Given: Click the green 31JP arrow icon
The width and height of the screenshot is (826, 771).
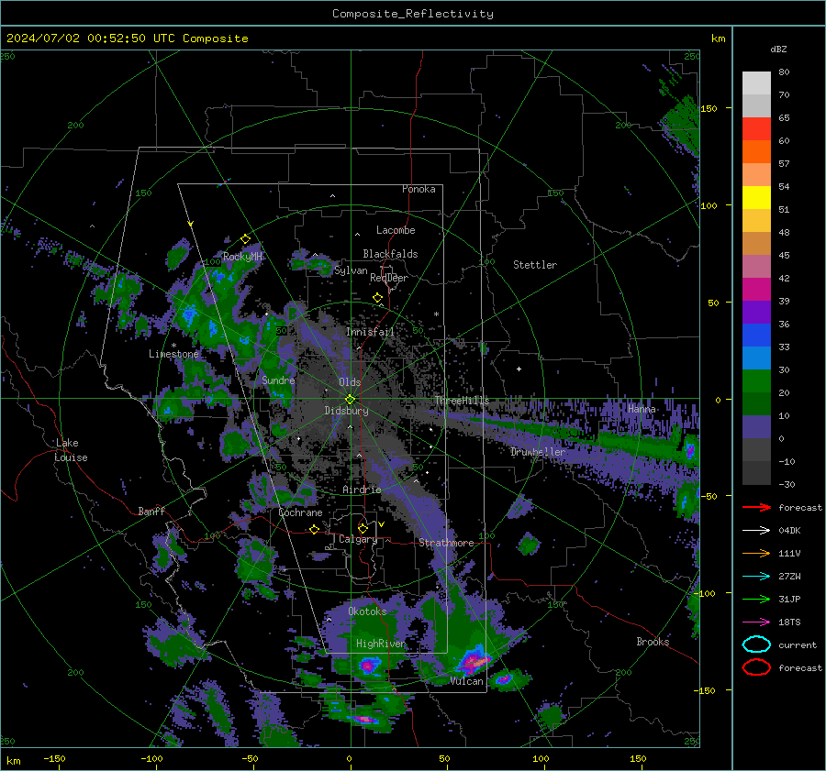Looking at the screenshot, I should point(756,599).
